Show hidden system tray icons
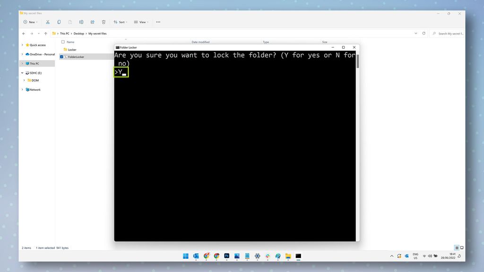Viewport: 484px width, 272px height. 391,255
